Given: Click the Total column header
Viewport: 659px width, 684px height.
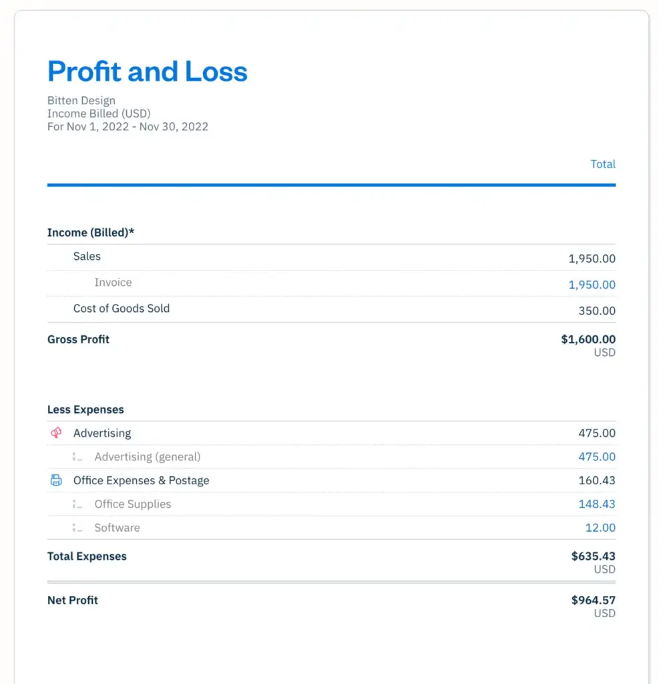Looking at the screenshot, I should 603,164.
